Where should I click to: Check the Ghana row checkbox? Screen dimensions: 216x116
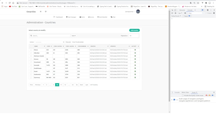click(31, 50)
